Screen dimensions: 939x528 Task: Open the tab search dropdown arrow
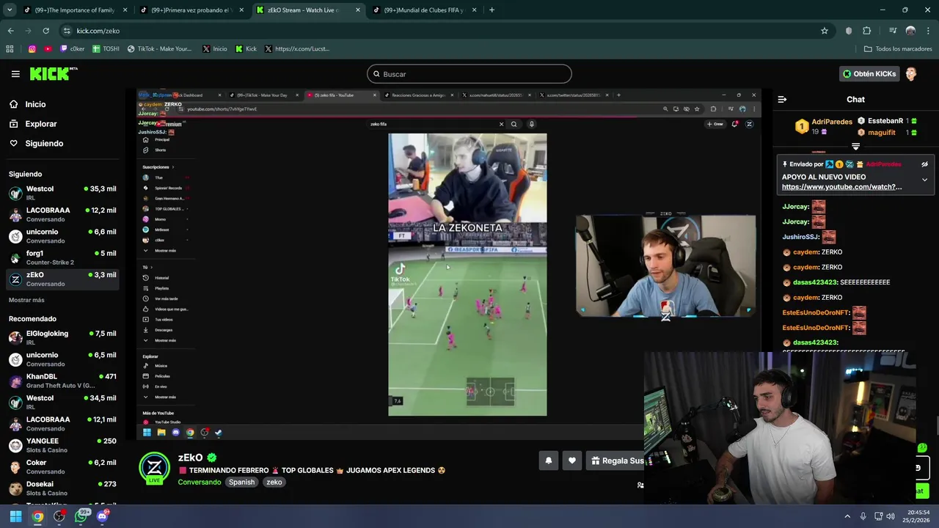click(10, 10)
